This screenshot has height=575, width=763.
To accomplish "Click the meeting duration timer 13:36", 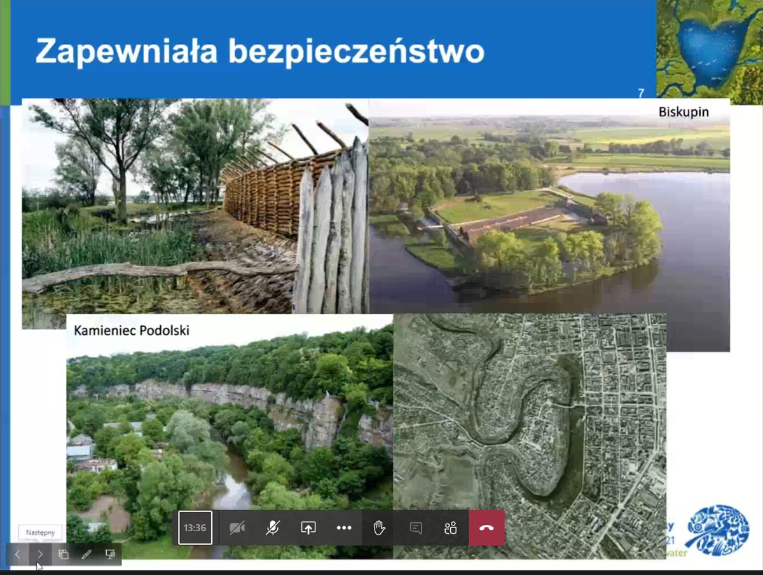I will 195,528.
